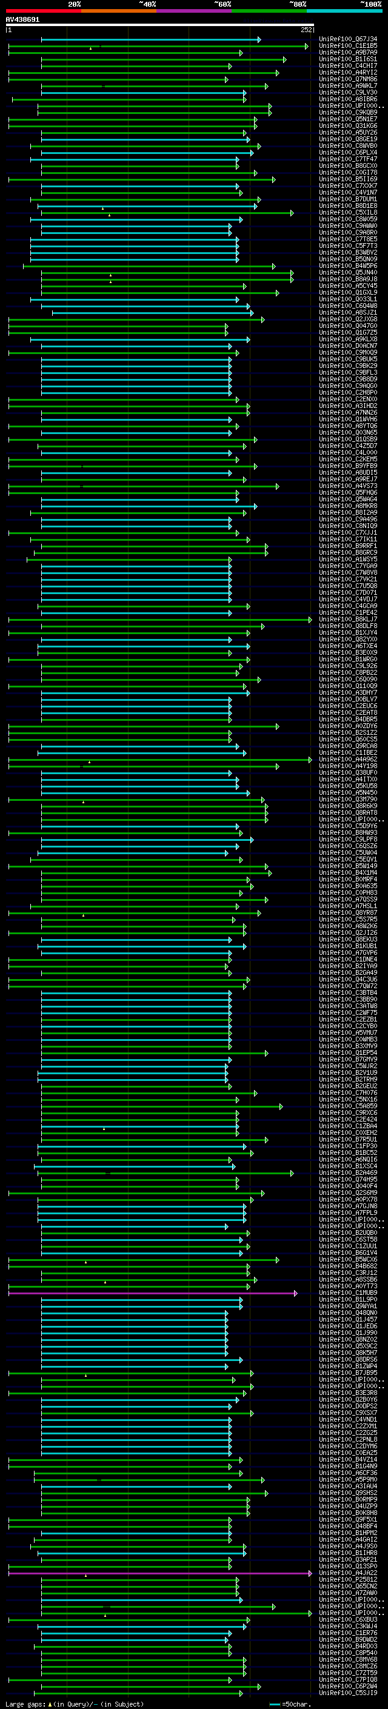Select hit label UniRef100_Q31KG6
Image resolution: width=388 pixels, height=1709 pixels.
[348, 126]
